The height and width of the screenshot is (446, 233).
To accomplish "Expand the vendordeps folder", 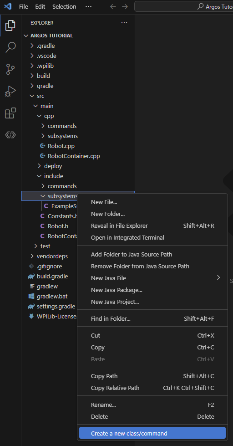I will pos(32,256).
